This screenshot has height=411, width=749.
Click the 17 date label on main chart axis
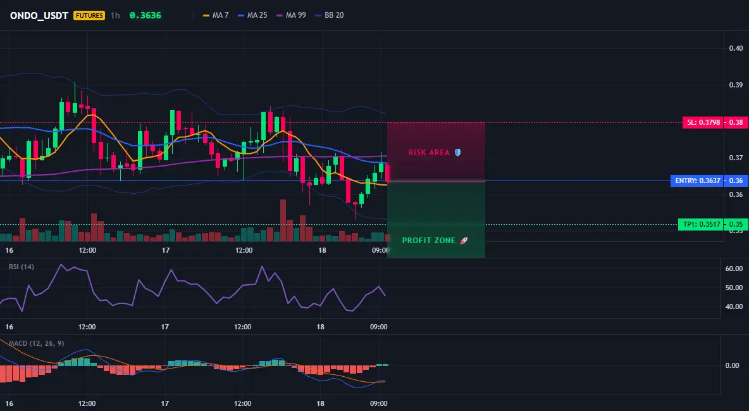tap(165, 250)
